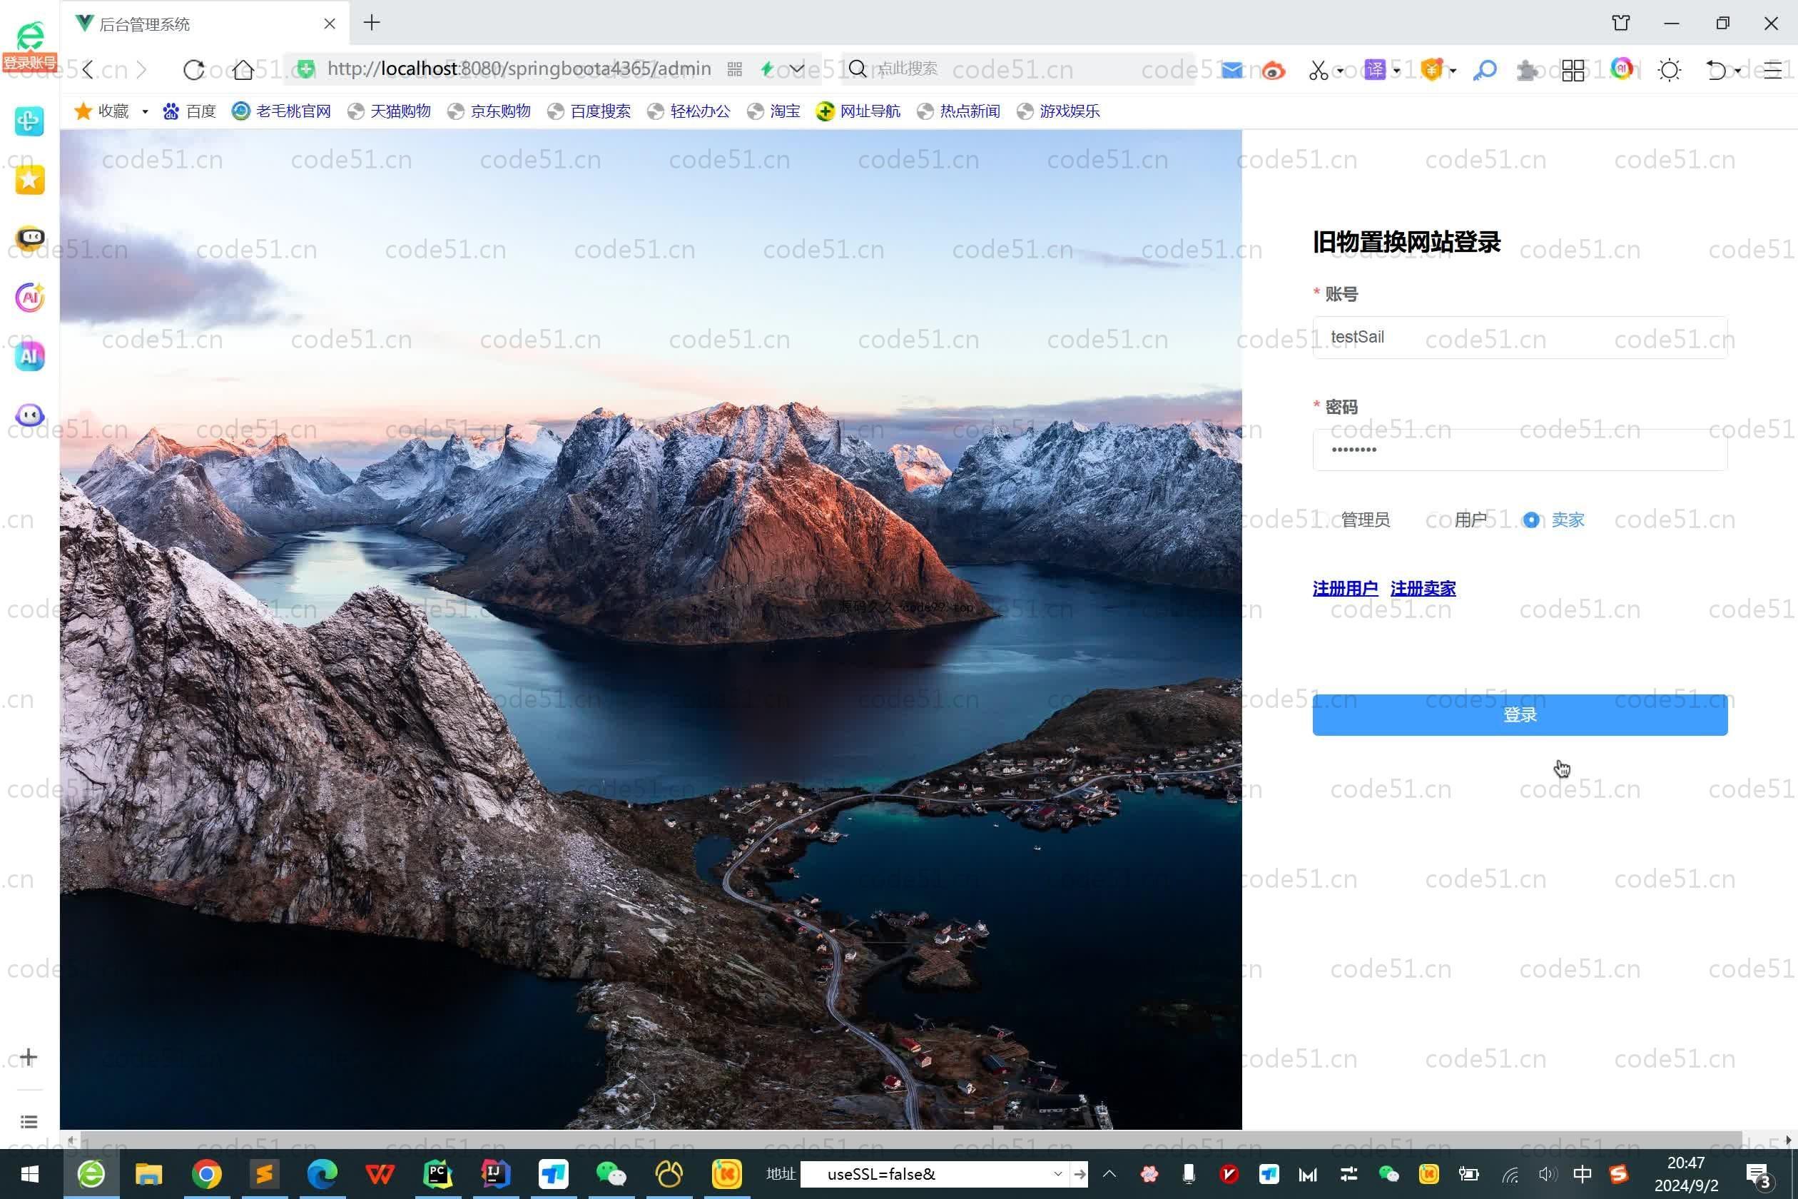Click the browser back arrow
The width and height of the screenshot is (1798, 1199).
pos(88,70)
